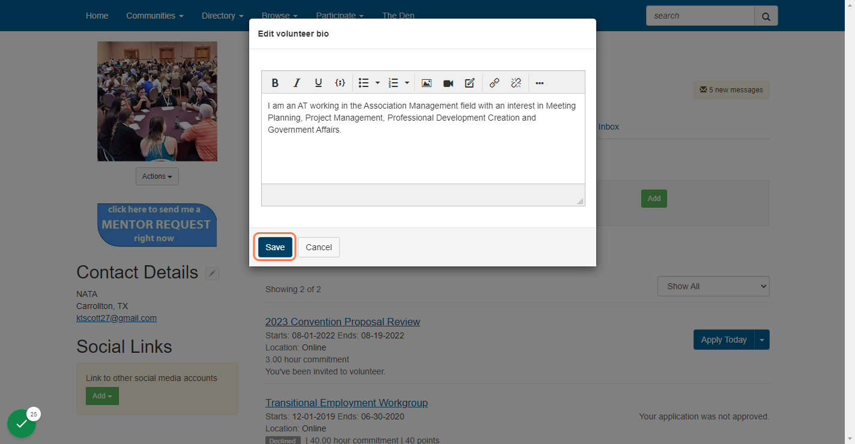Toggle Underline formatting in bio editor
The height and width of the screenshot is (444, 855).
[318, 83]
